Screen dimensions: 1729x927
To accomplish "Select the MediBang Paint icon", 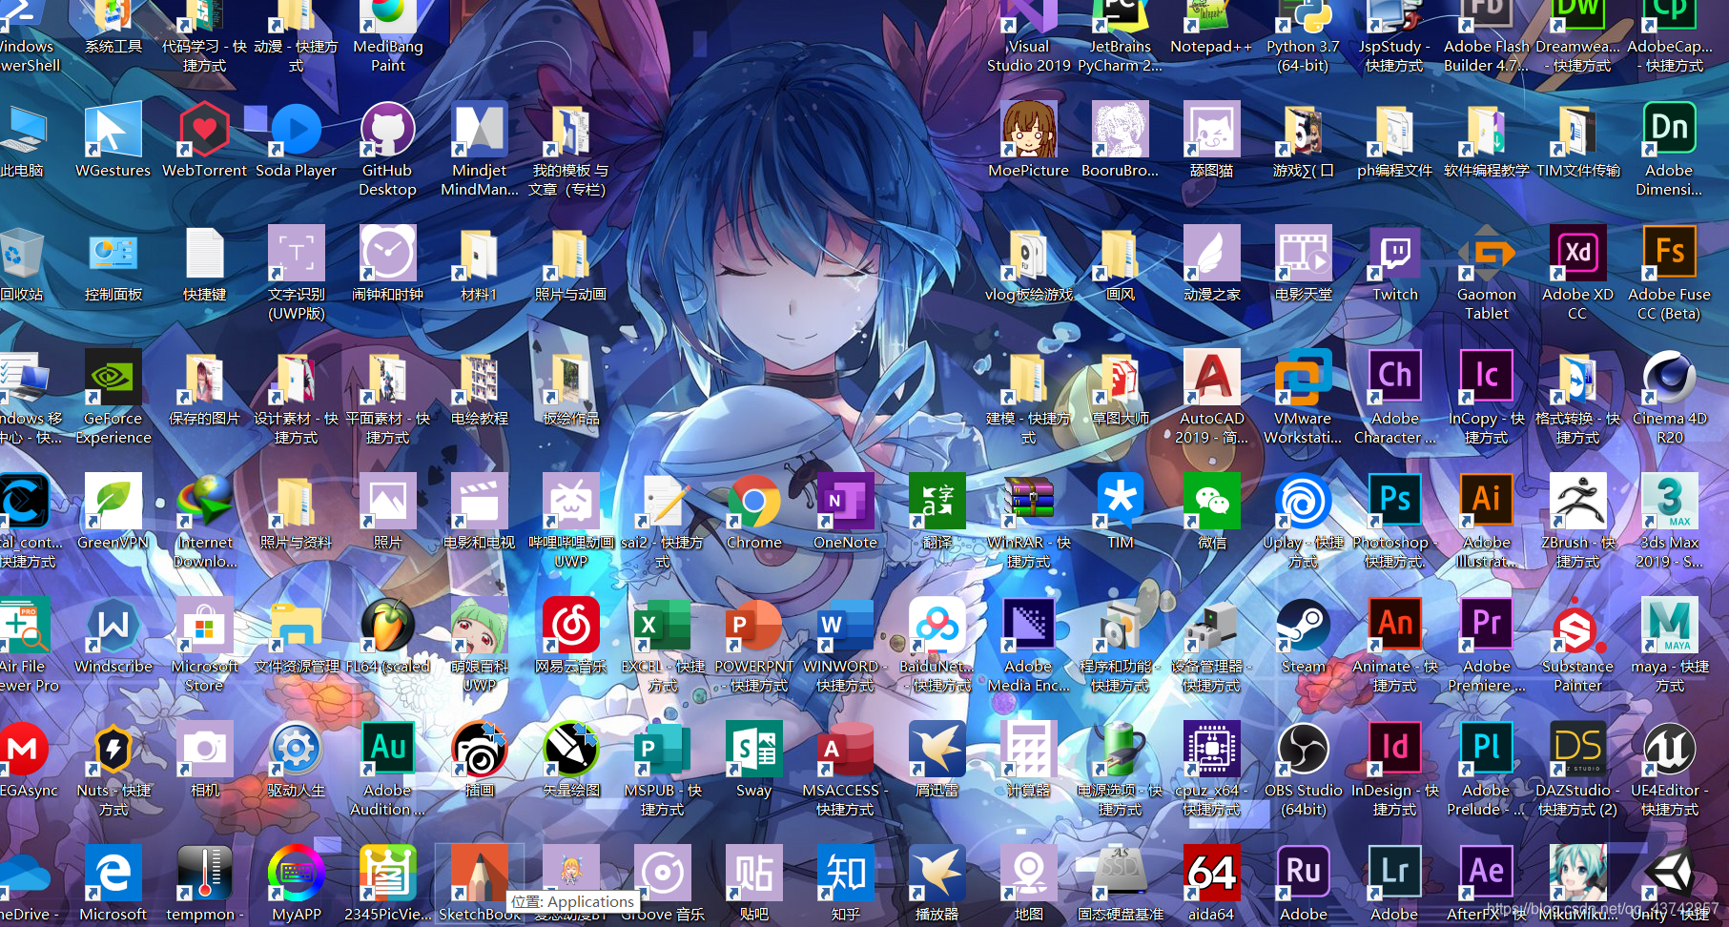I will [387, 15].
